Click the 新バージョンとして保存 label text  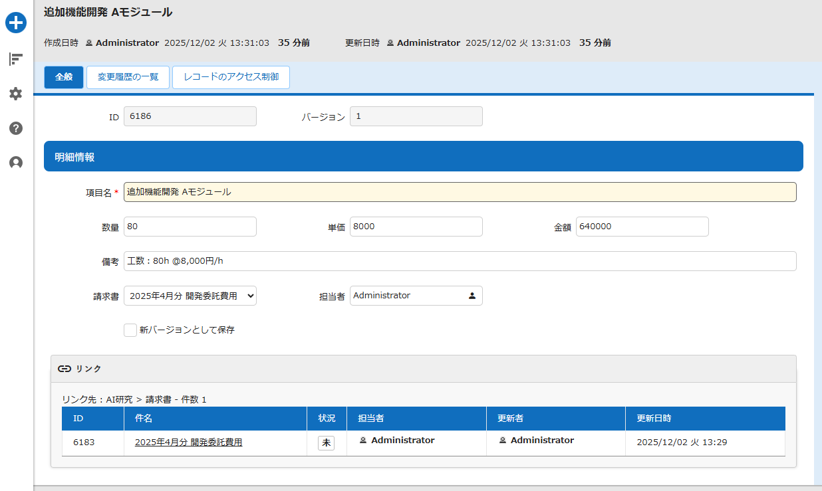(187, 330)
